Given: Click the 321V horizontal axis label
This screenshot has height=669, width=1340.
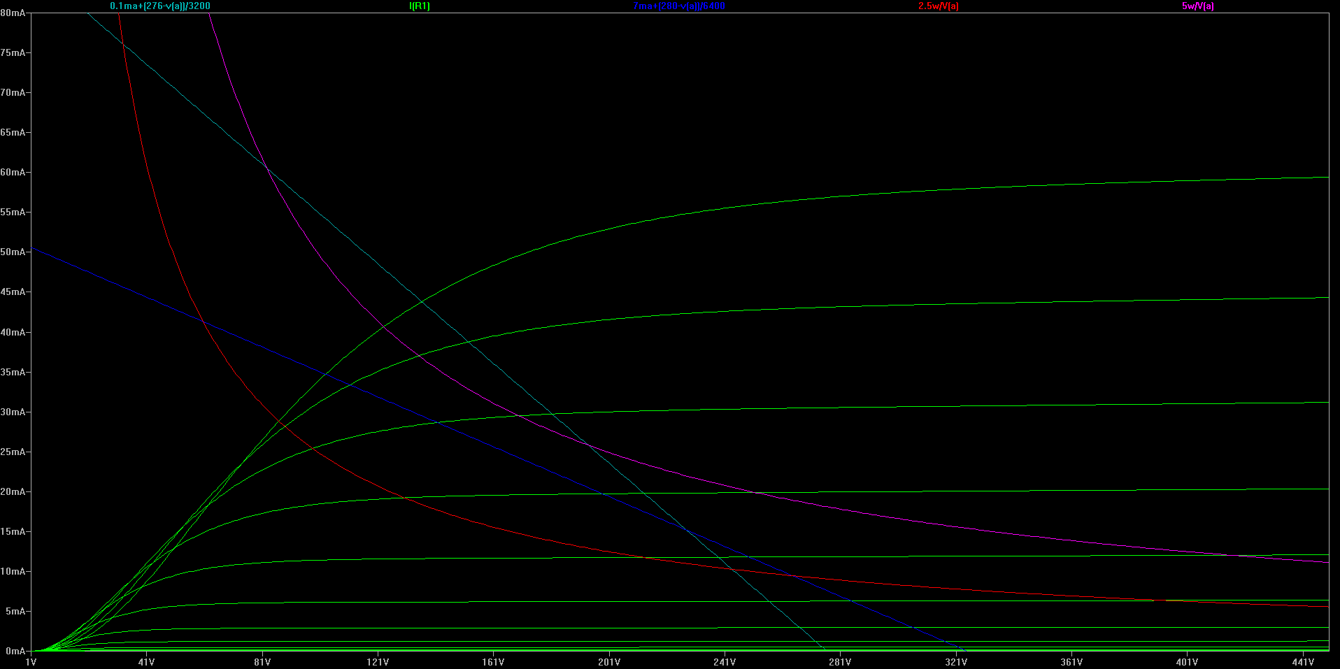Looking at the screenshot, I should (x=956, y=662).
